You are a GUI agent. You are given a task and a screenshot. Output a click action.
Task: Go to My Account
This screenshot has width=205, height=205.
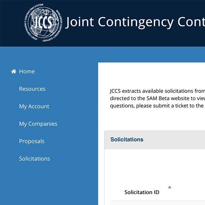tap(34, 106)
